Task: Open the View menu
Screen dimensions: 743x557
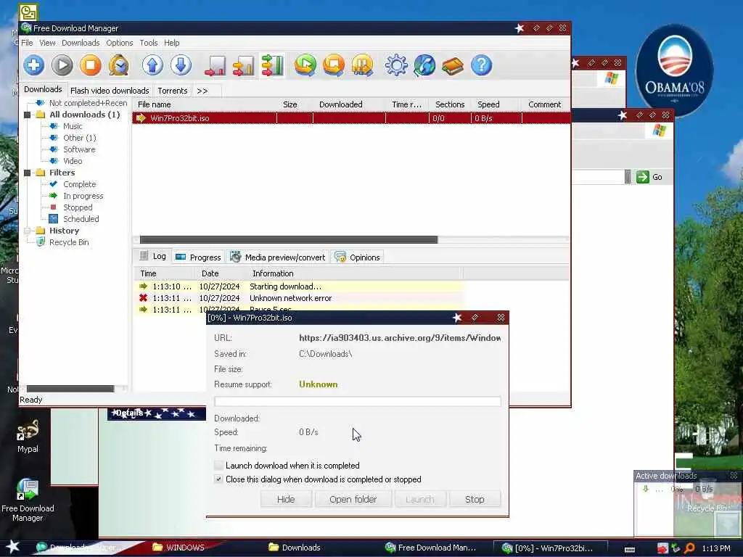Action: (47, 43)
